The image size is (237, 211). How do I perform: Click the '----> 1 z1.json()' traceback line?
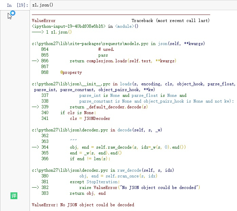tap(52, 32)
